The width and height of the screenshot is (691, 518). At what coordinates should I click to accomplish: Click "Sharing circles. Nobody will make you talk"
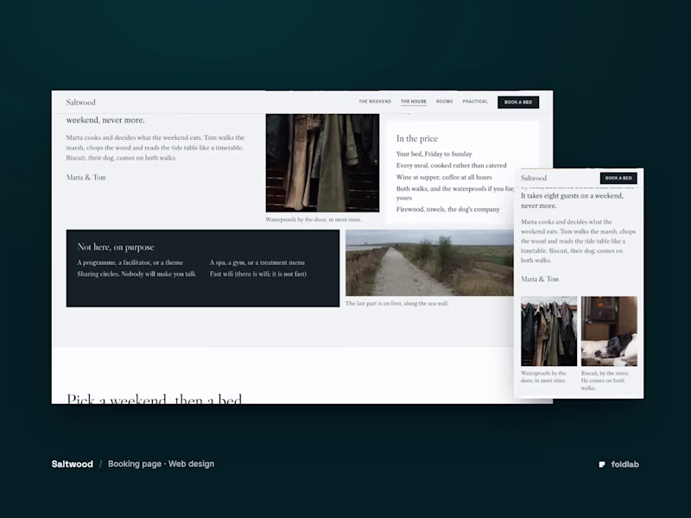pyautogui.click(x=136, y=274)
